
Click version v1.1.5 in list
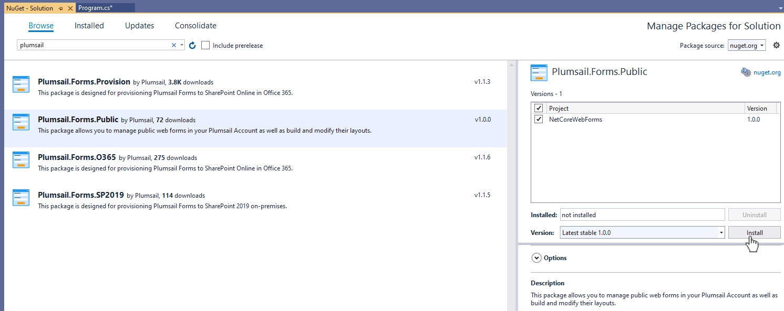(x=482, y=195)
